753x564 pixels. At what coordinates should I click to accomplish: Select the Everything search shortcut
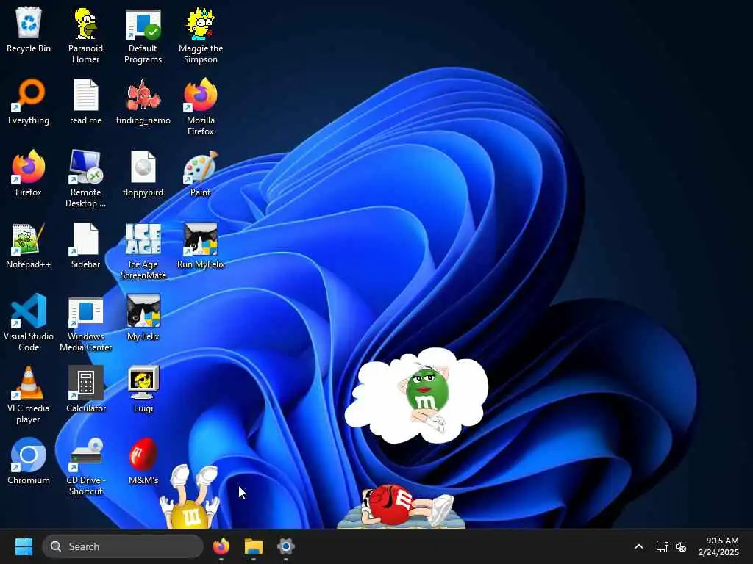(x=29, y=101)
